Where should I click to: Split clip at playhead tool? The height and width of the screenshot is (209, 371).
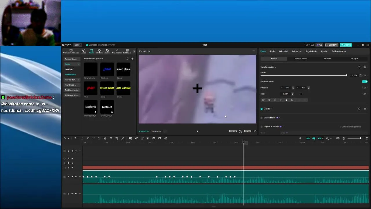[88, 138]
